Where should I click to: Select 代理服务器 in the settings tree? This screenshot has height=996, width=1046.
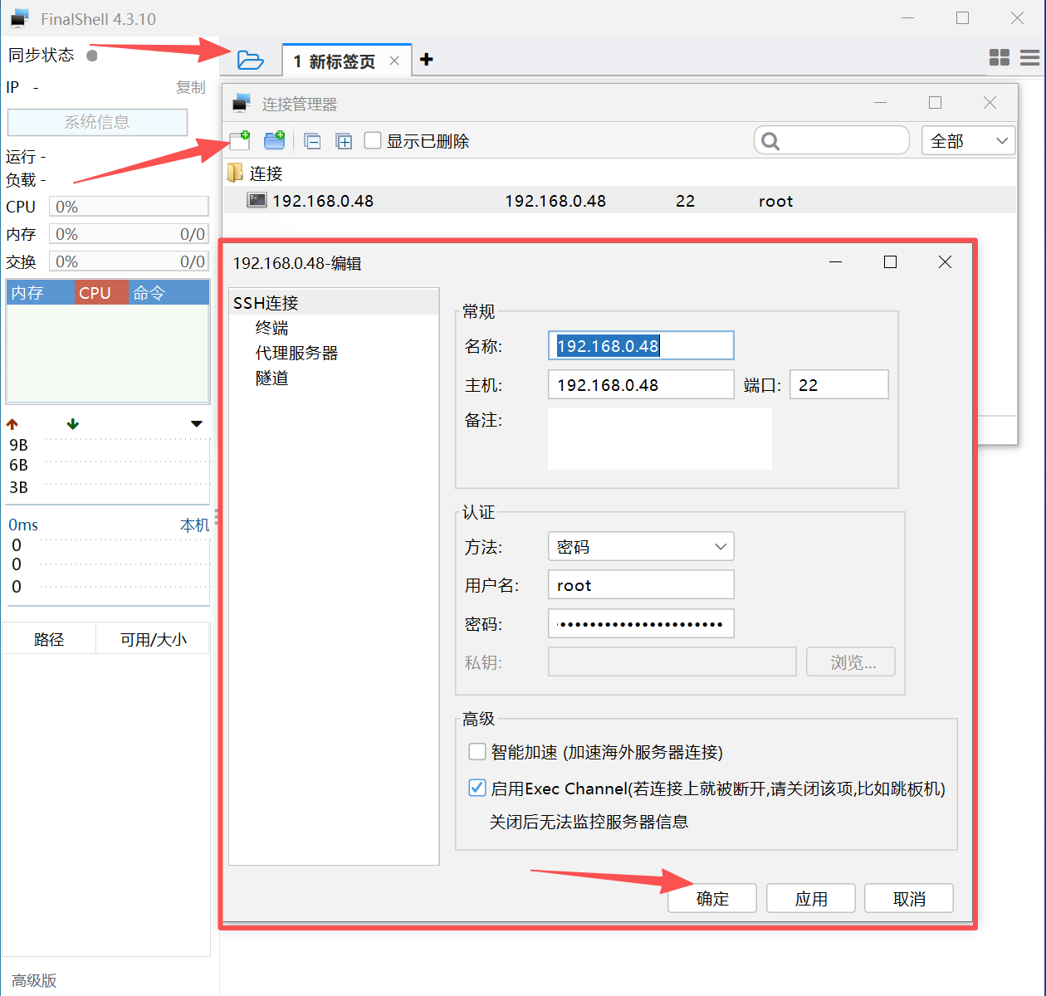(296, 353)
